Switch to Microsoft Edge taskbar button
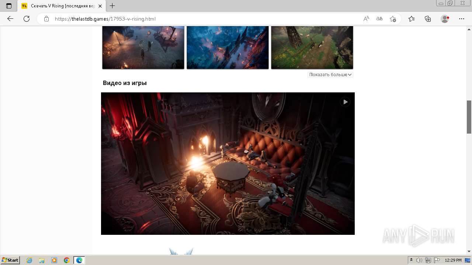This screenshot has height=265, width=472. coord(79,260)
